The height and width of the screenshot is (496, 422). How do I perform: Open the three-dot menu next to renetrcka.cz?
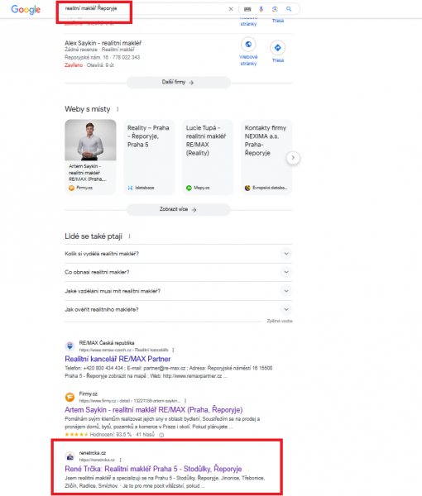[120, 460]
